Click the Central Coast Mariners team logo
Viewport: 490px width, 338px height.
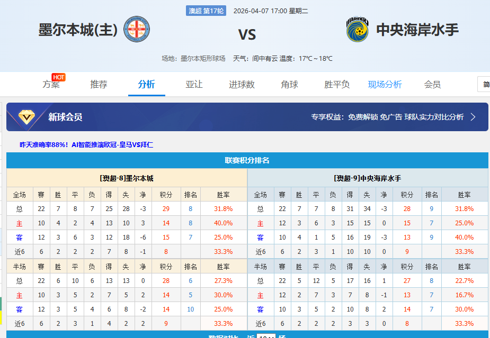pos(358,30)
